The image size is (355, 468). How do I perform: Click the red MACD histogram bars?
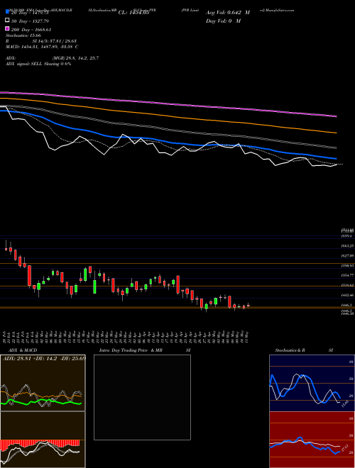40,444
